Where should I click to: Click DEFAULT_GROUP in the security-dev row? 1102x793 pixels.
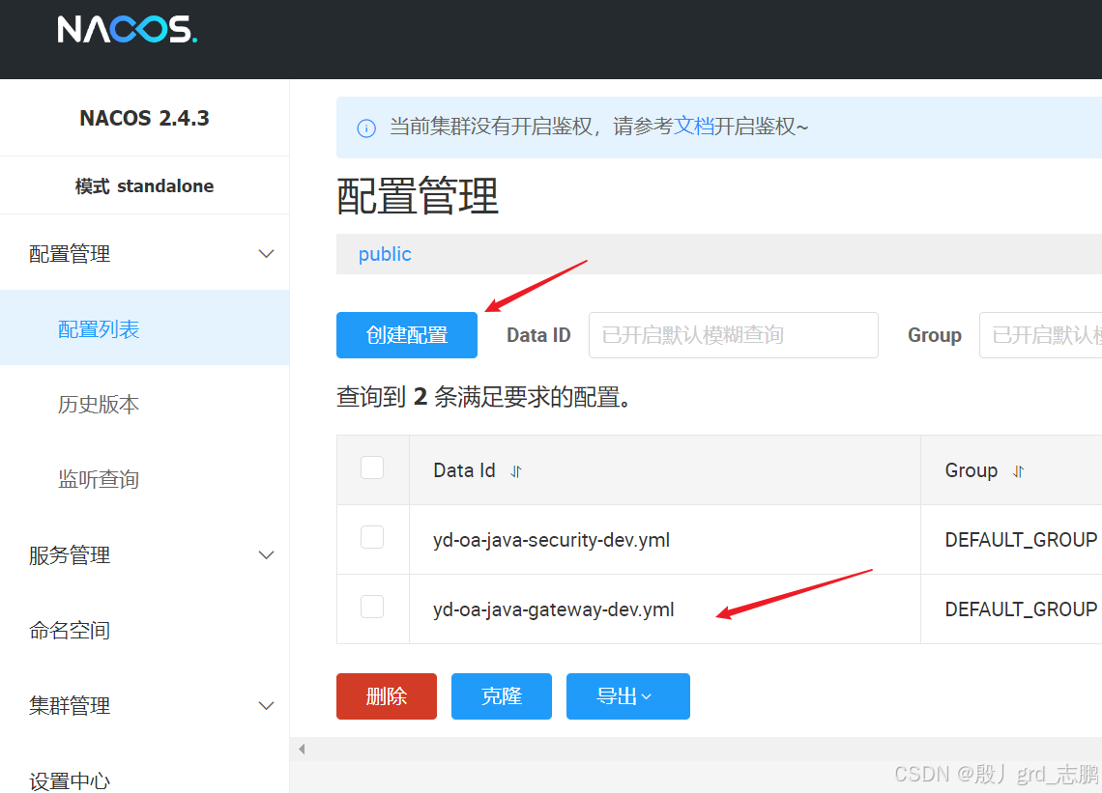click(x=1021, y=540)
